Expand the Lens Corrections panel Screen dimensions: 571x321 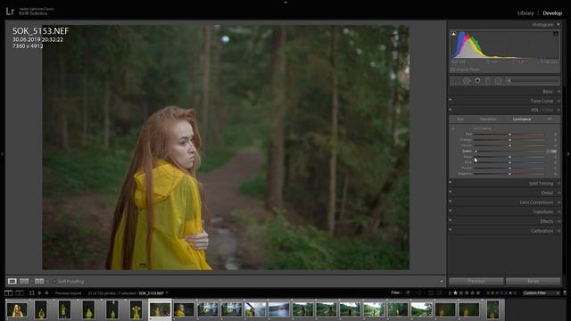click(x=559, y=202)
